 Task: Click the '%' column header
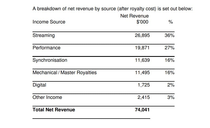point(170,22)
